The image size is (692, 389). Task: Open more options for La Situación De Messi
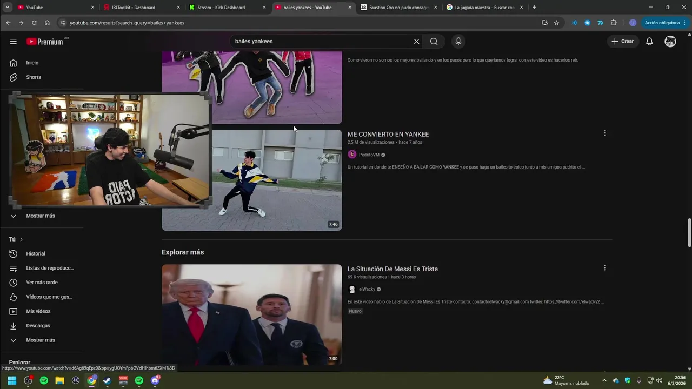tap(605, 267)
